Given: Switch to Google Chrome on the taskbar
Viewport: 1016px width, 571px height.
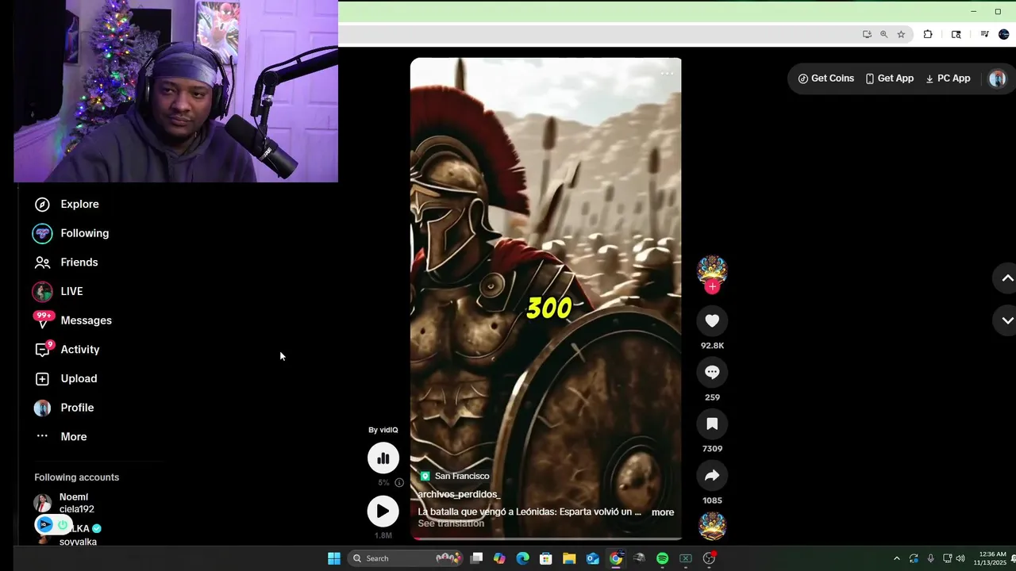Looking at the screenshot, I should pos(616,558).
